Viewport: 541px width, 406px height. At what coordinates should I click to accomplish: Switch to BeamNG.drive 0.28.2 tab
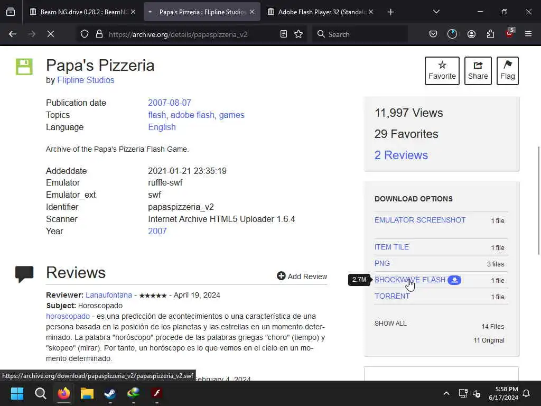[83, 12]
